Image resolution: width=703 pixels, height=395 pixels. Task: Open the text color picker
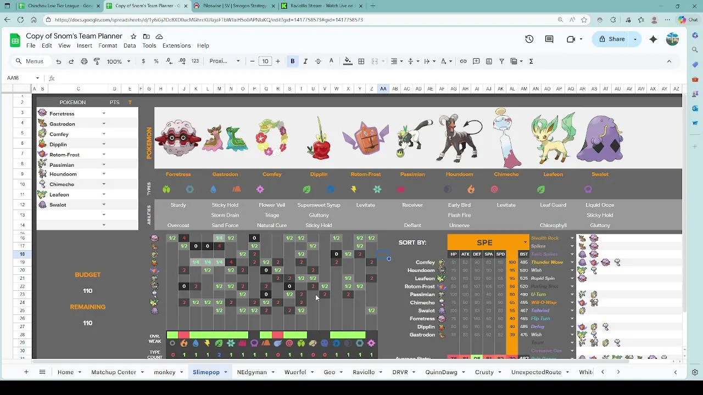pos(331,61)
